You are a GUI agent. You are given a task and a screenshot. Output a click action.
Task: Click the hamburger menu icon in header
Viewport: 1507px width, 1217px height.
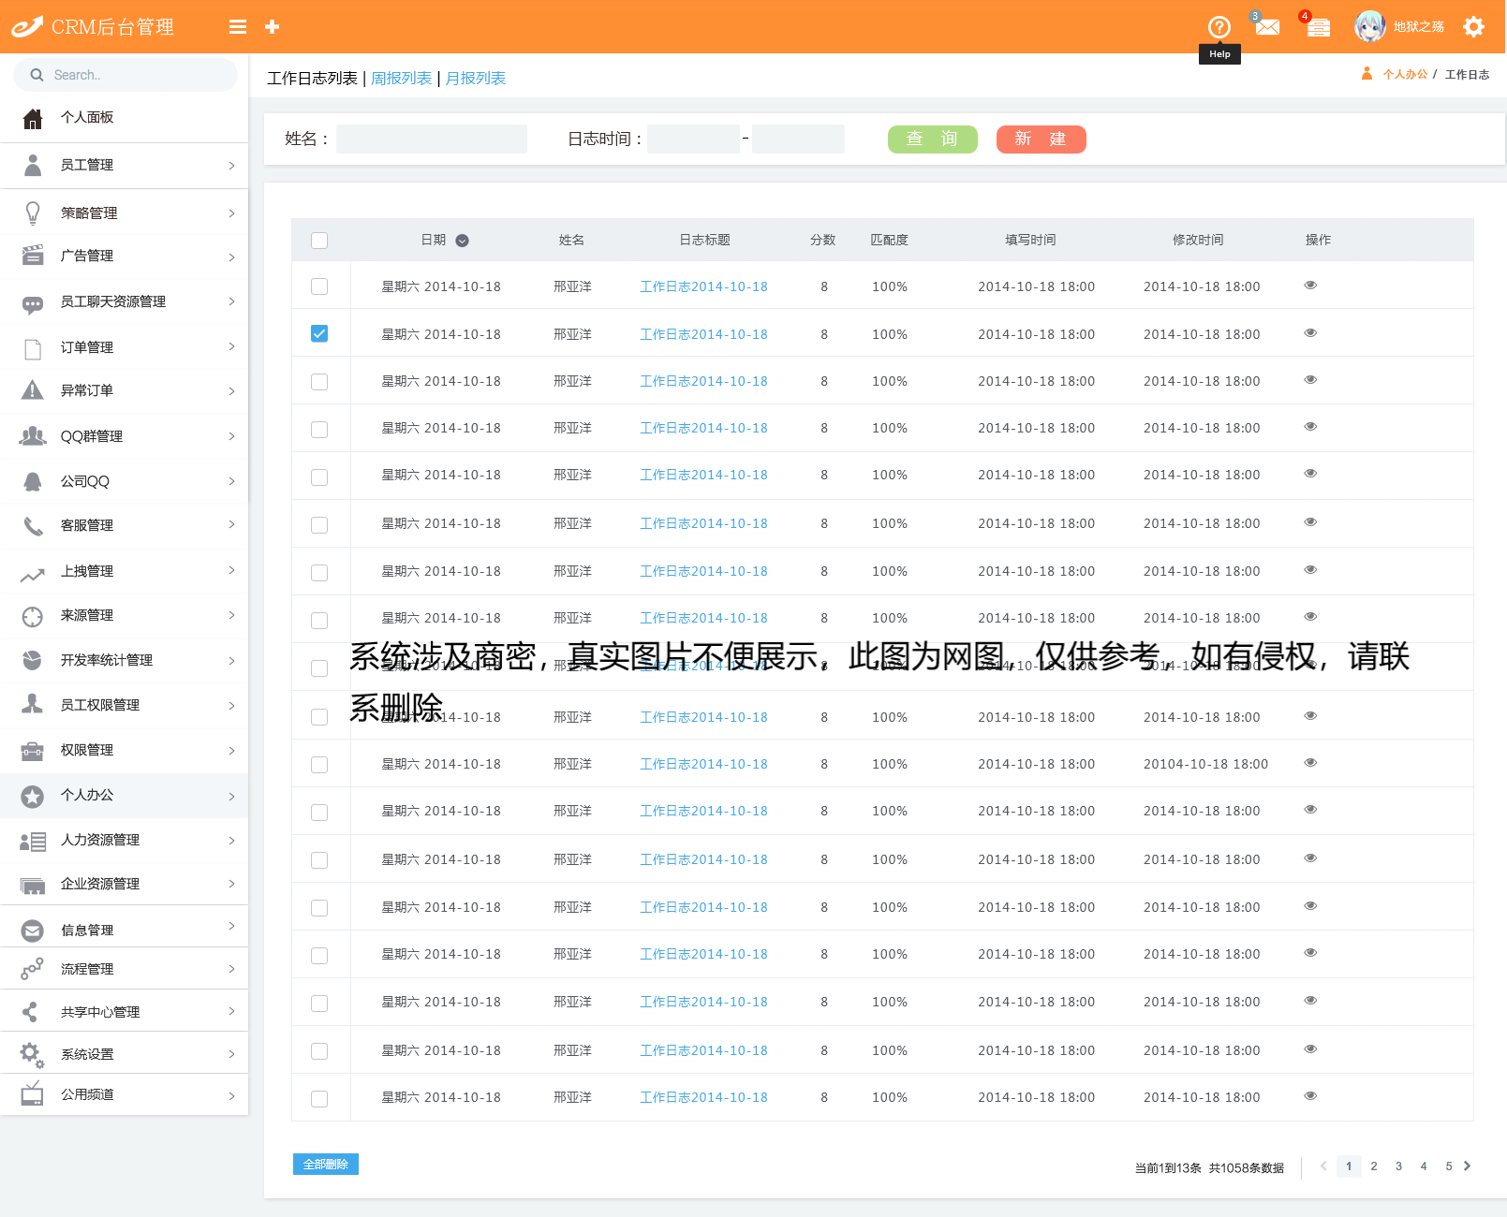pyautogui.click(x=238, y=27)
